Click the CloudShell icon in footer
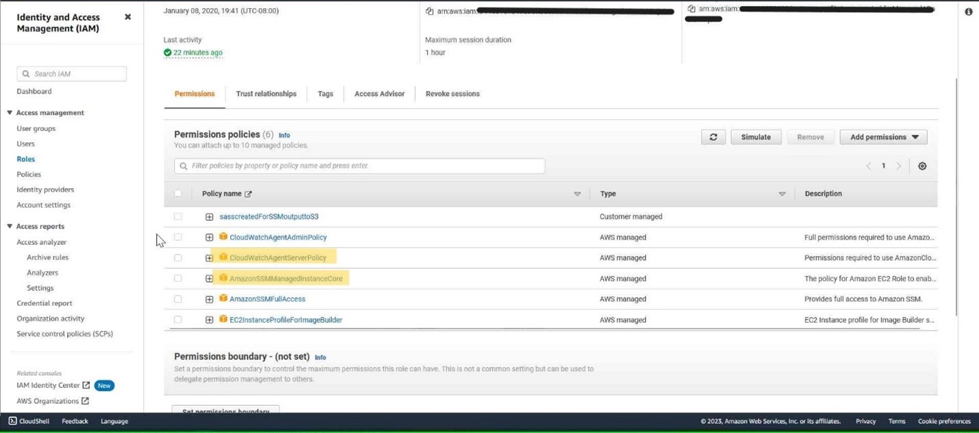Image resolution: width=979 pixels, height=433 pixels. [12, 421]
